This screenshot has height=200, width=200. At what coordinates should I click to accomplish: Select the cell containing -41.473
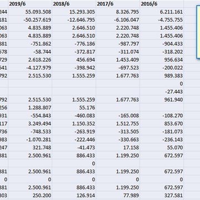pyautogui.click(x=74, y=147)
